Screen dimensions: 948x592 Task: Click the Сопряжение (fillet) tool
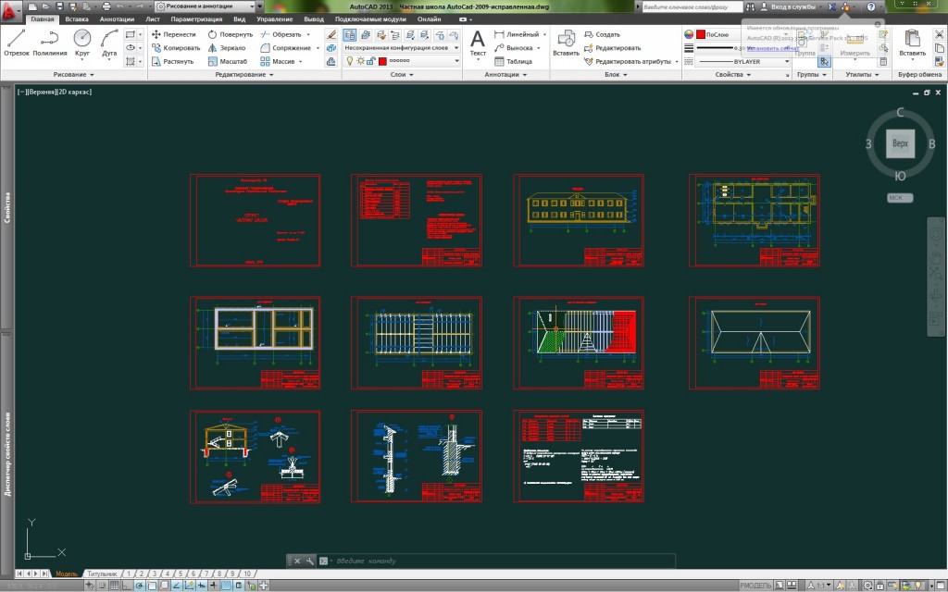[286, 48]
